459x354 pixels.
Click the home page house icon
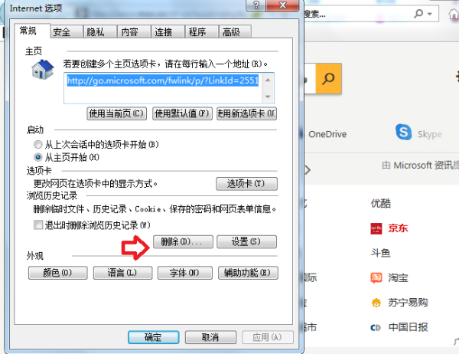[43, 69]
